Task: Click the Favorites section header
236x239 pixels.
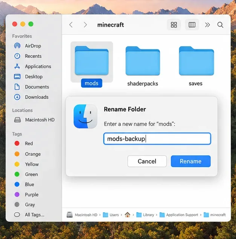Action: 22,36
